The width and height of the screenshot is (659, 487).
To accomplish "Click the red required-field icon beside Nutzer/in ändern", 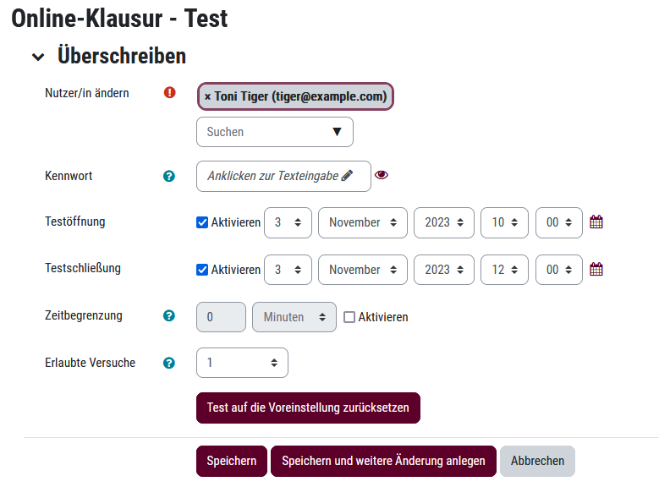I will click(169, 92).
